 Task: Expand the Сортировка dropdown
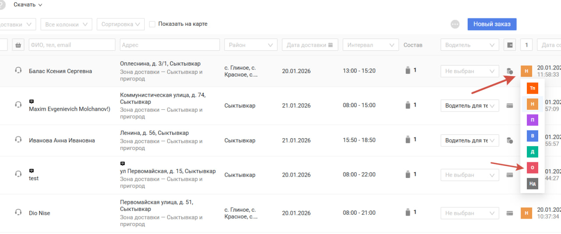coord(121,24)
